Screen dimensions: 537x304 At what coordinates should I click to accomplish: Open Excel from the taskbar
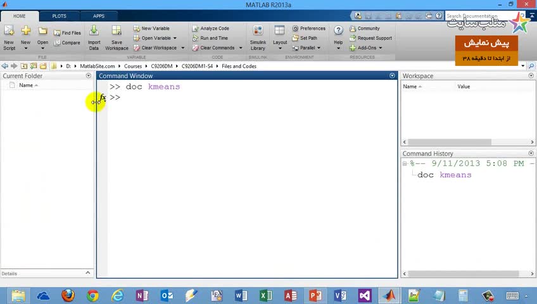[266, 295]
